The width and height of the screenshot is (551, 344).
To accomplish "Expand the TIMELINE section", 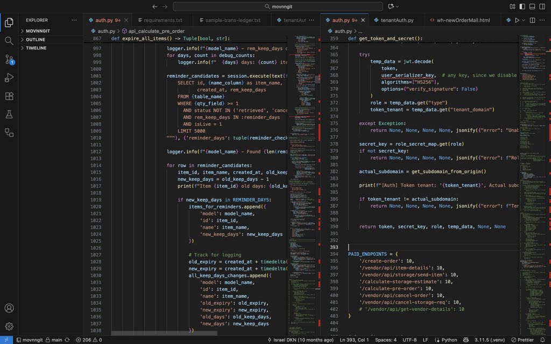I will tap(51, 48).
